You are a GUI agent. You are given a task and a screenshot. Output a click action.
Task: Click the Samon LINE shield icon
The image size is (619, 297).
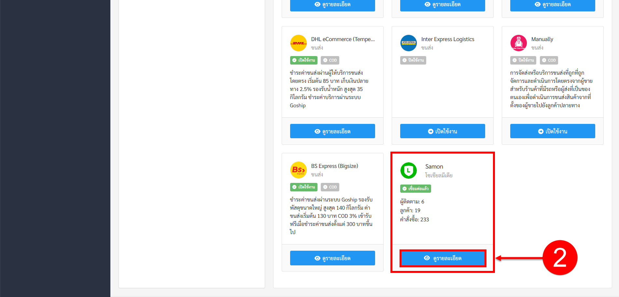pyautogui.click(x=408, y=171)
